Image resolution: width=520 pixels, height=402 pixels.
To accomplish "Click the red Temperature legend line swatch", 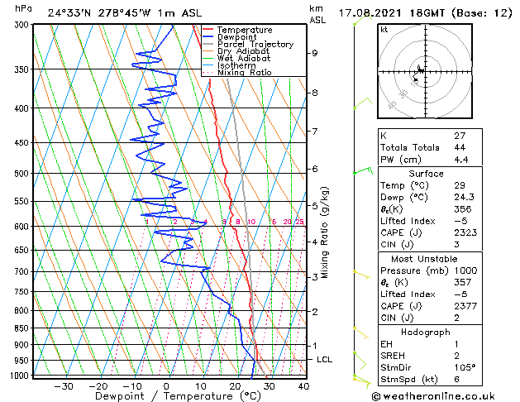I will pos(208,29).
